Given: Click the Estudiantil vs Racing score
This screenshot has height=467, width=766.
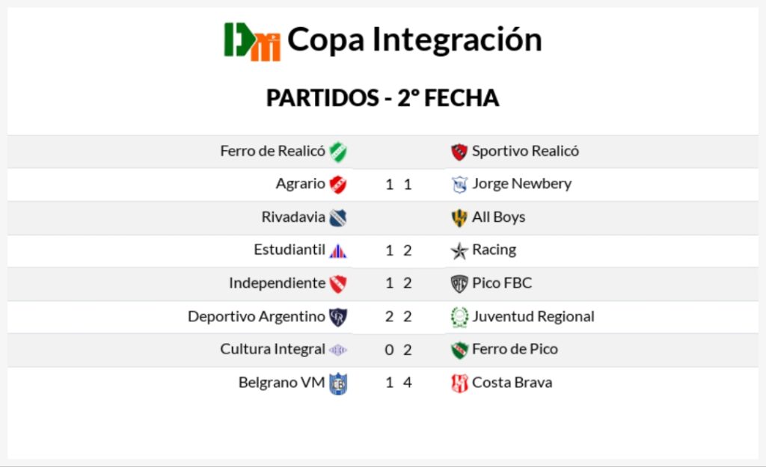Looking at the screenshot, I should click(x=399, y=250).
